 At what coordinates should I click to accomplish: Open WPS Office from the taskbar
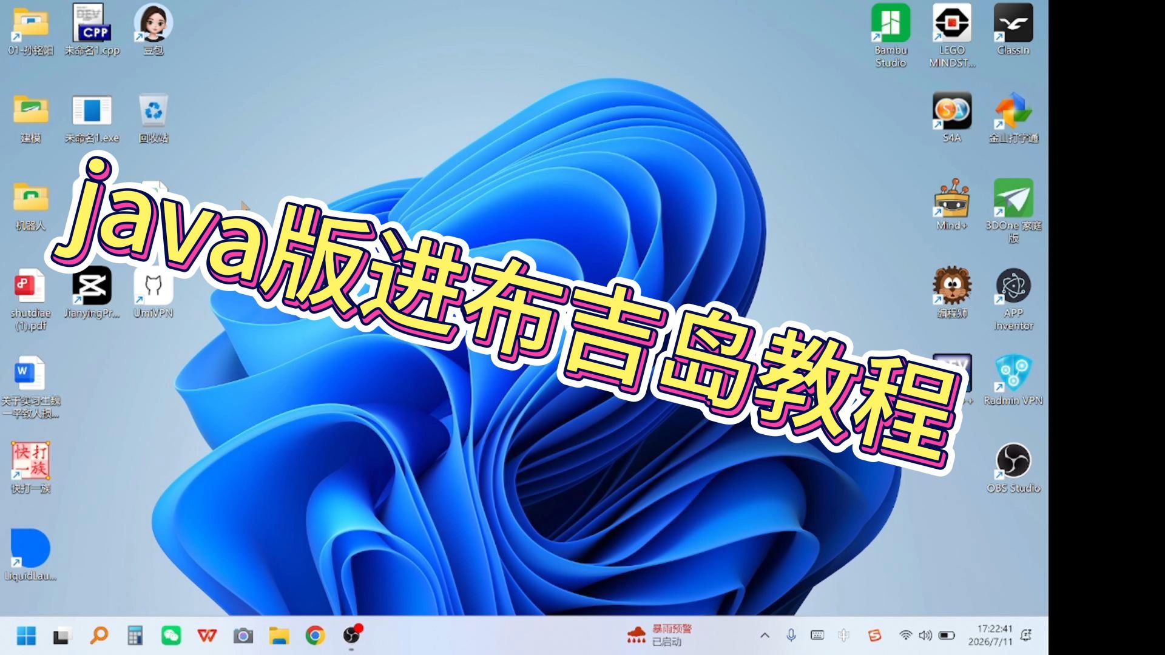pyautogui.click(x=207, y=636)
